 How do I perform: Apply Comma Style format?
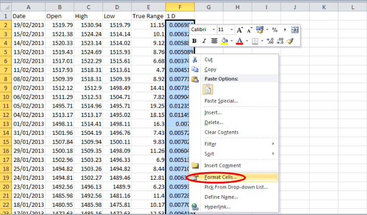pyautogui.click(x=285, y=30)
